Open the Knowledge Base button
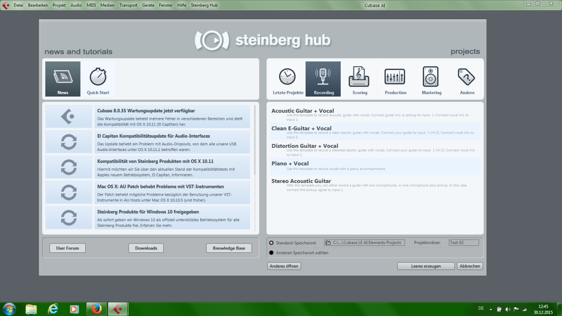 tap(229, 248)
